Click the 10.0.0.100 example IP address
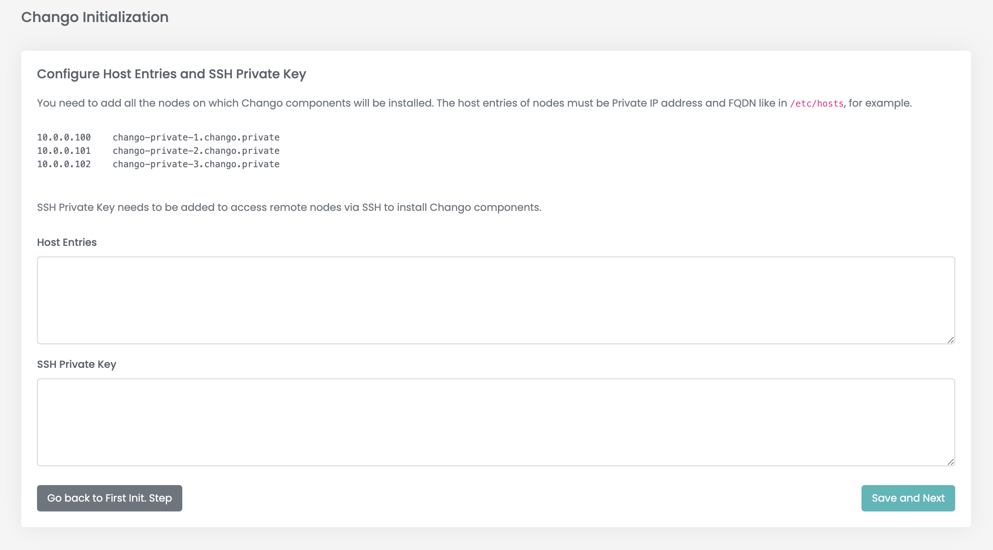This screenshot has height=550, width=993. (x=64, y=137)
